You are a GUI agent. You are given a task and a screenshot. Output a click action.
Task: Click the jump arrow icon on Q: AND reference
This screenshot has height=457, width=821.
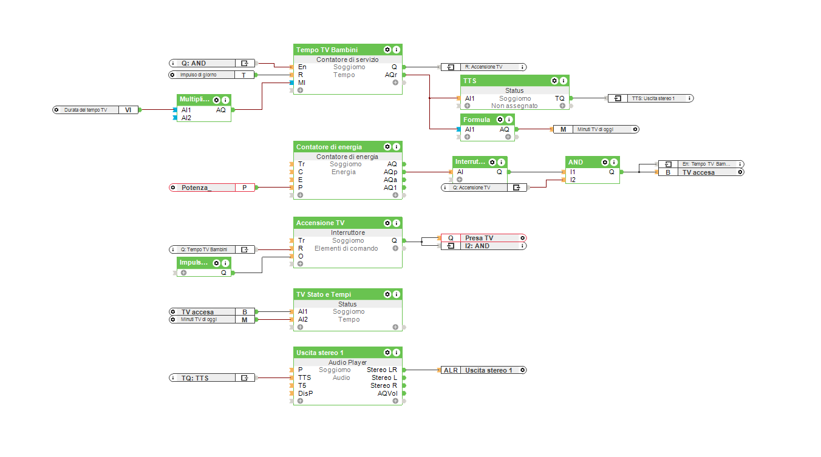pyautogui.click(x=245, y=63)
